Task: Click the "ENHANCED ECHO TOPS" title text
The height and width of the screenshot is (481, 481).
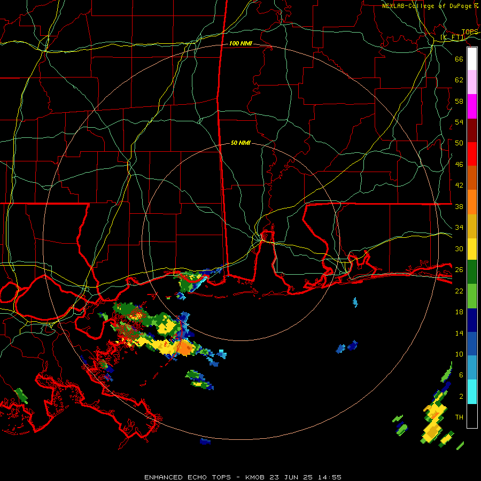Action: pos(188,477)
